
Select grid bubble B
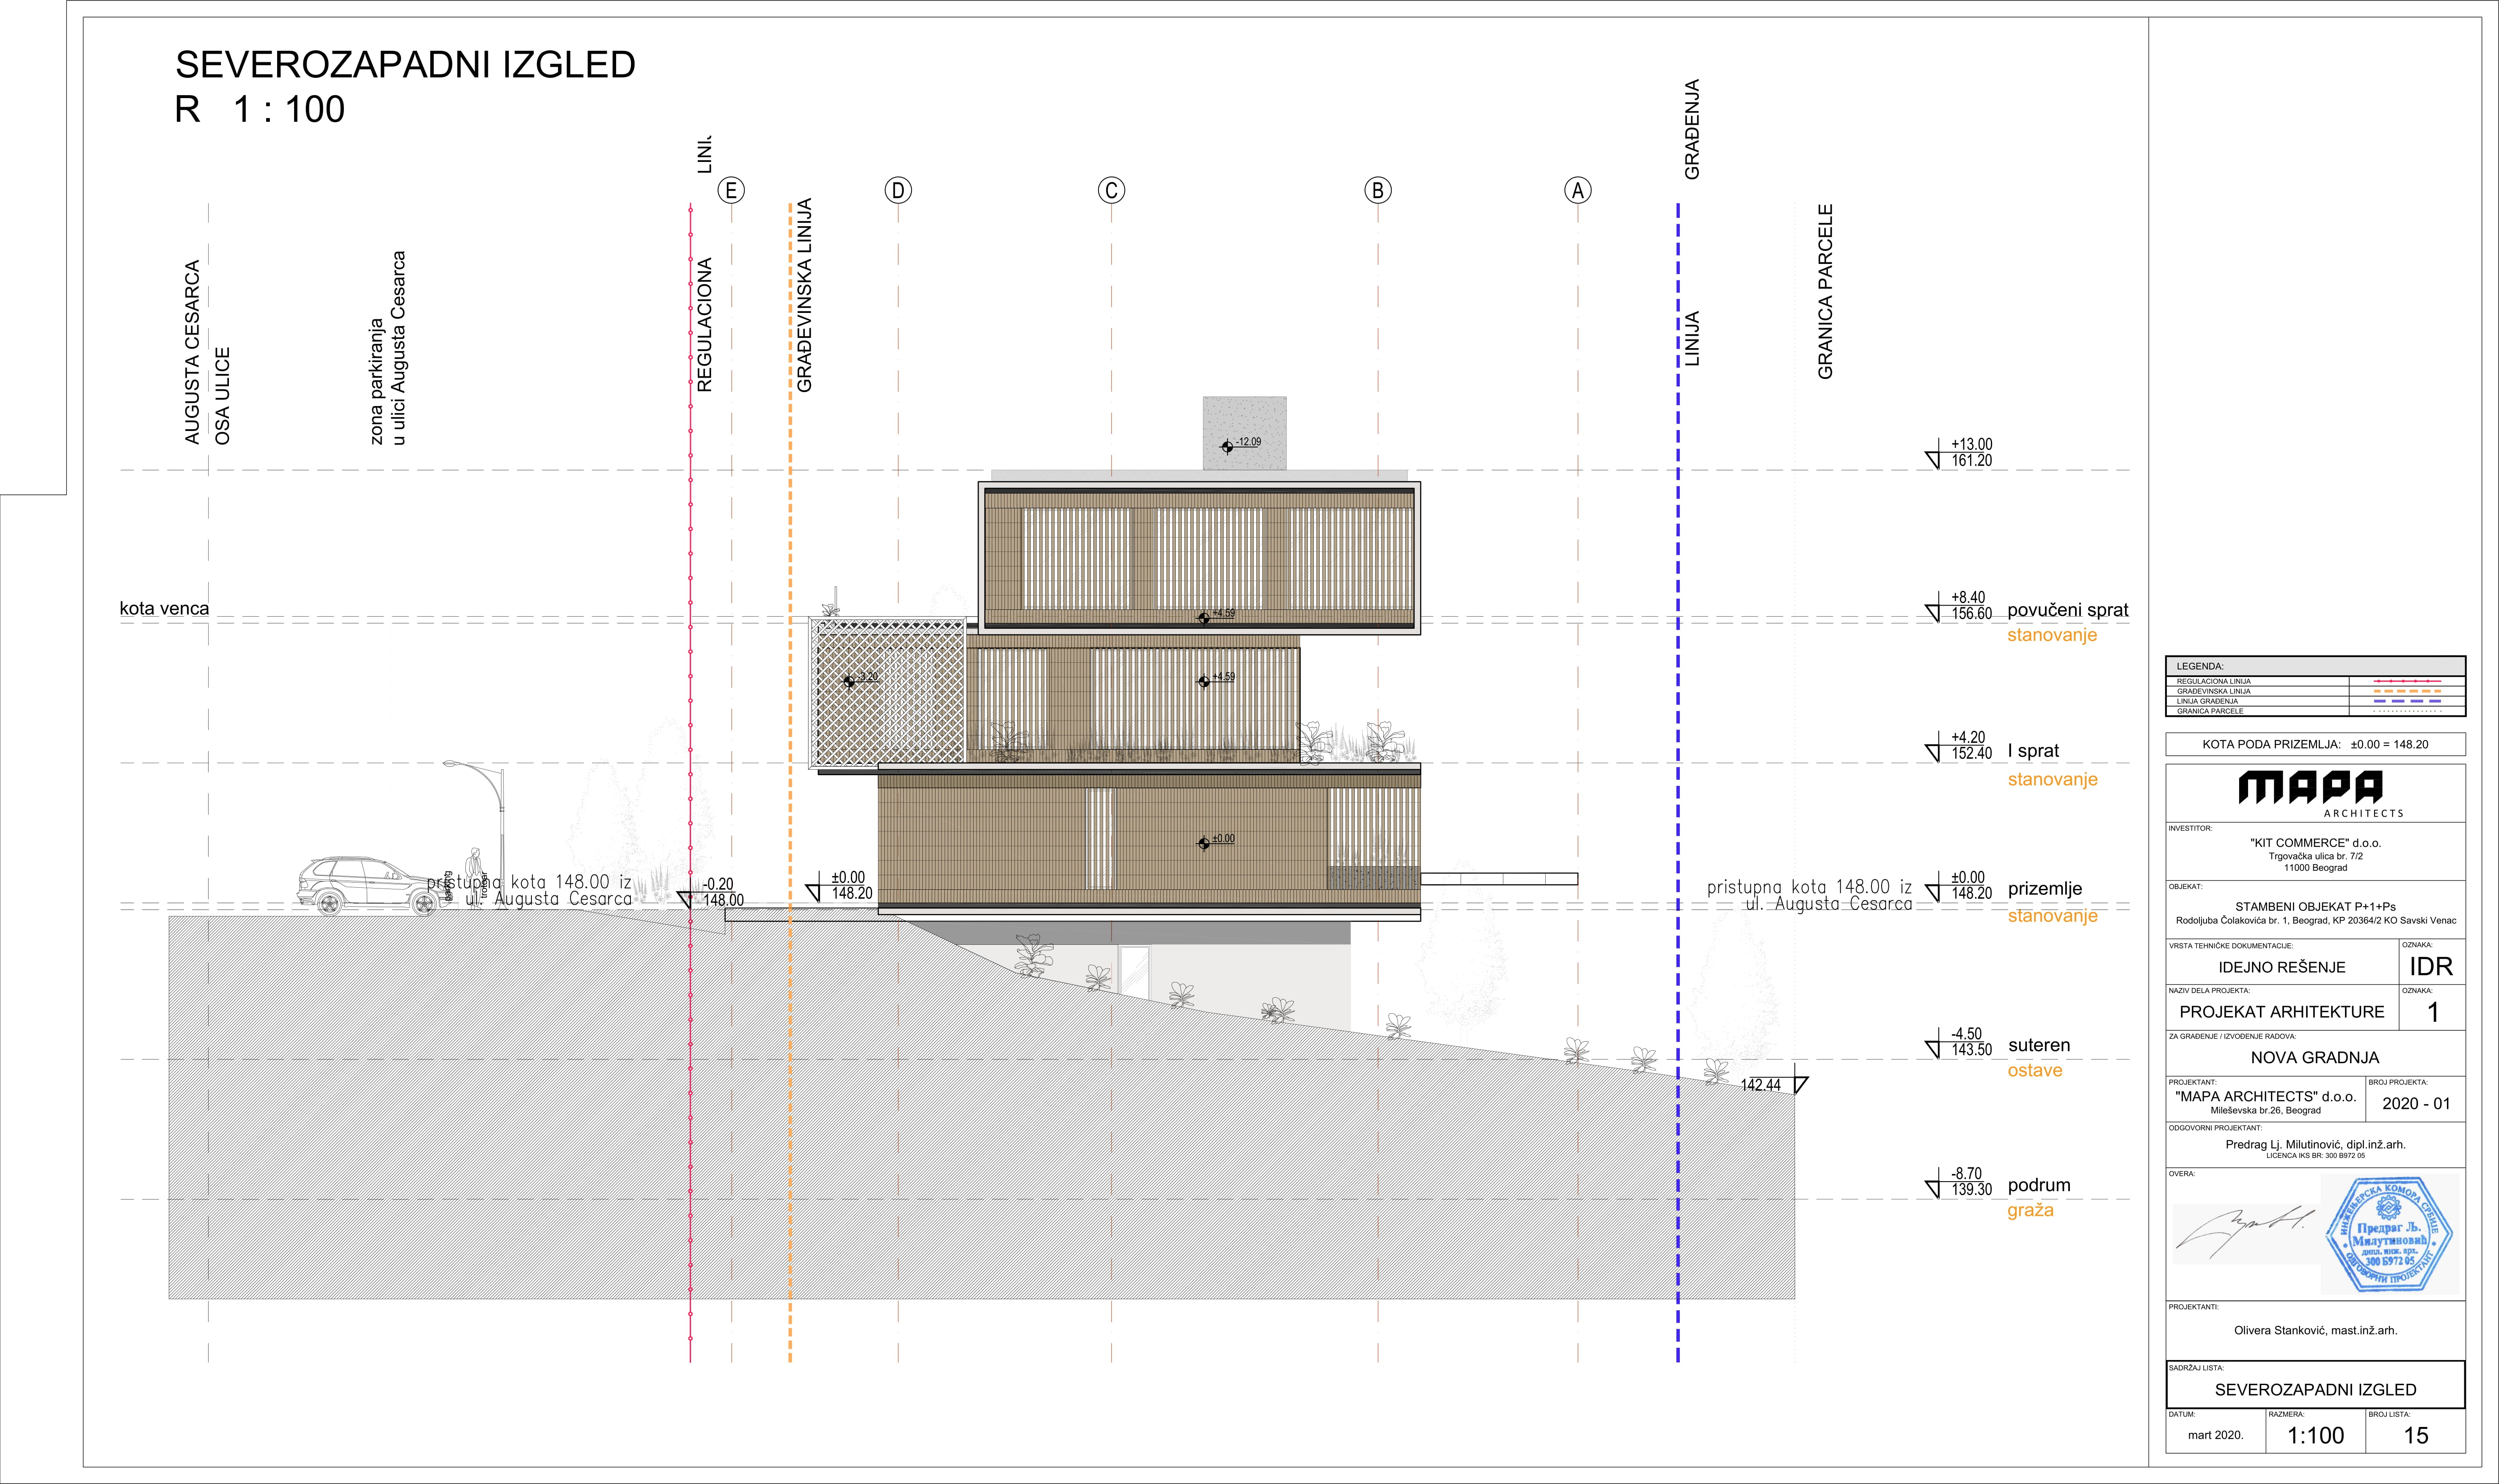click(x=1378, y=190)
